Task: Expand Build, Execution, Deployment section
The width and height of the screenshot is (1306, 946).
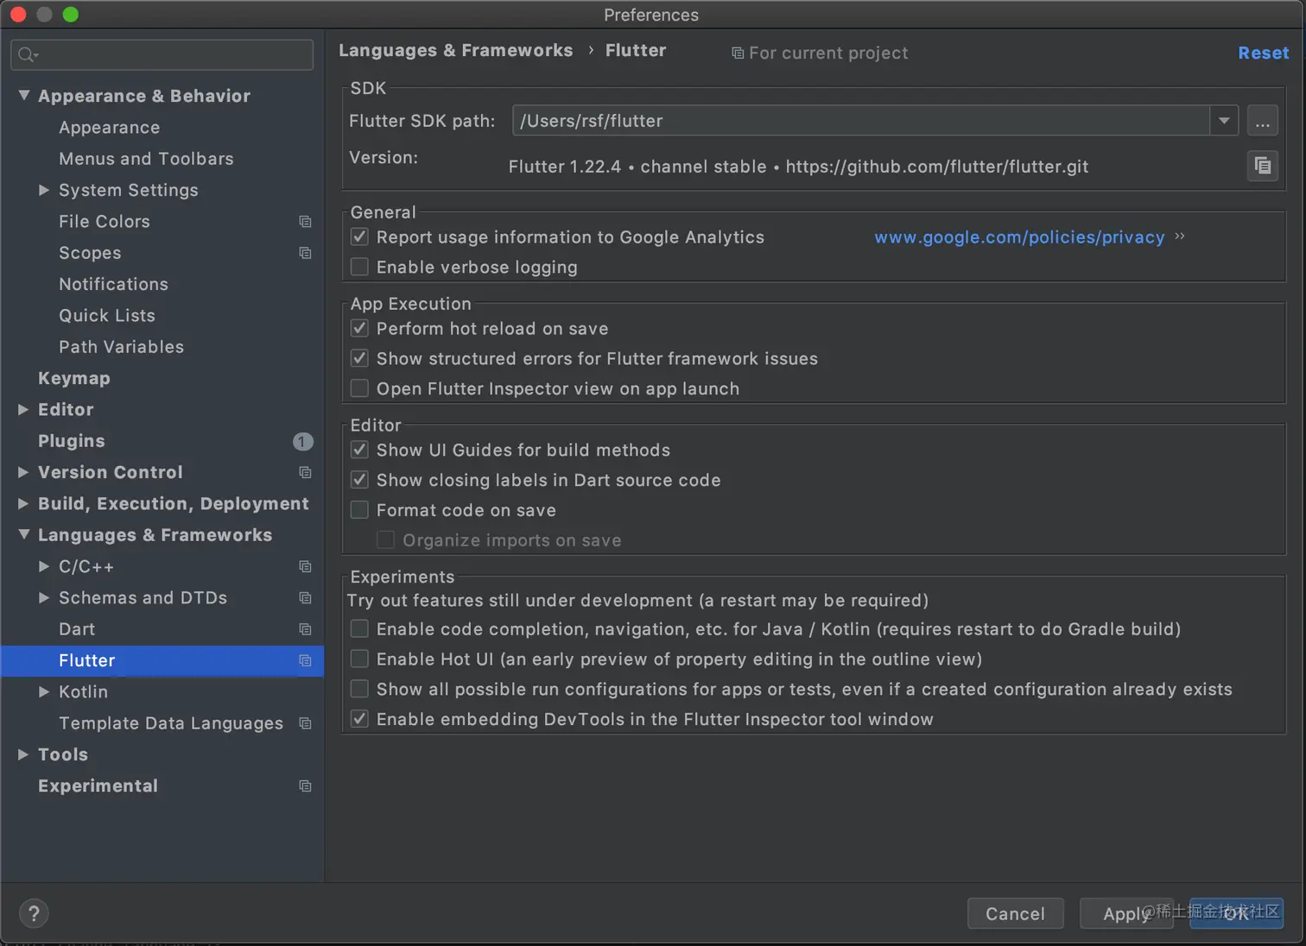Action: [24, 503]
